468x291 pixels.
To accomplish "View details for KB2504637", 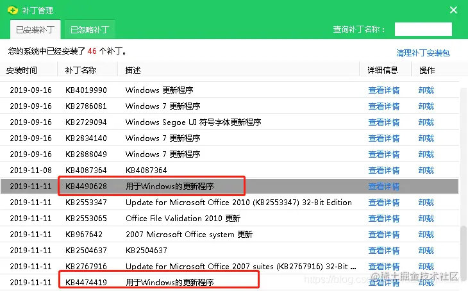I will (383, 251).
